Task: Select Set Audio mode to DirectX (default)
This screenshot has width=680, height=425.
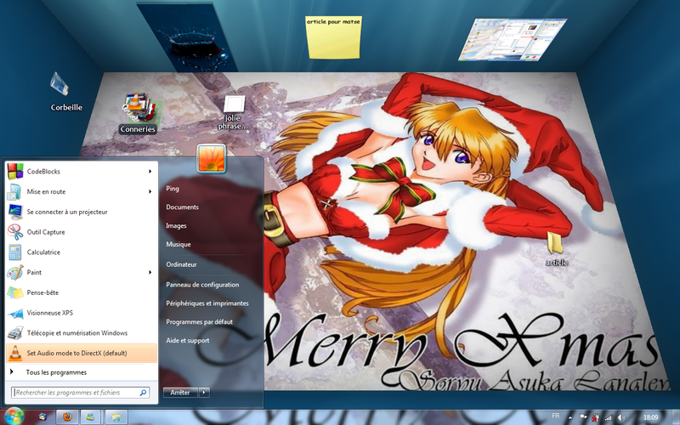Action: (81, 353)
